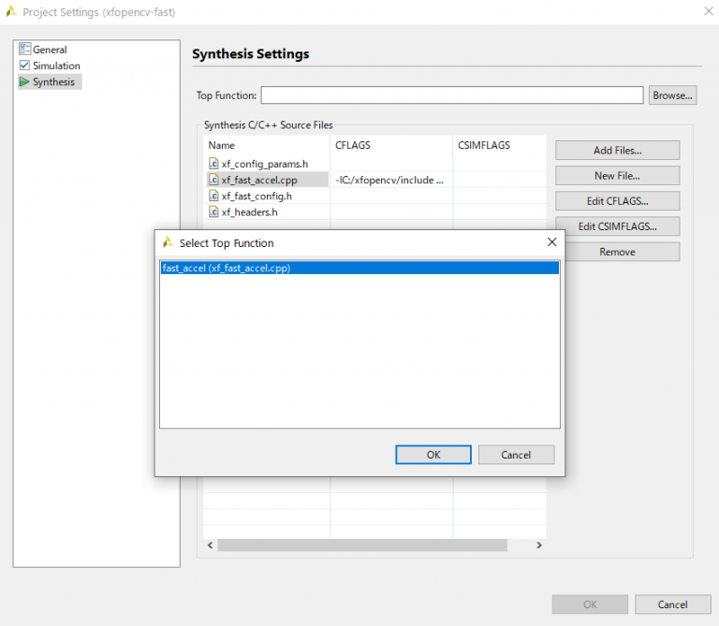Toggle the Simulation checkbox in the sidebar
719x626 pixels.
(24, 66)
